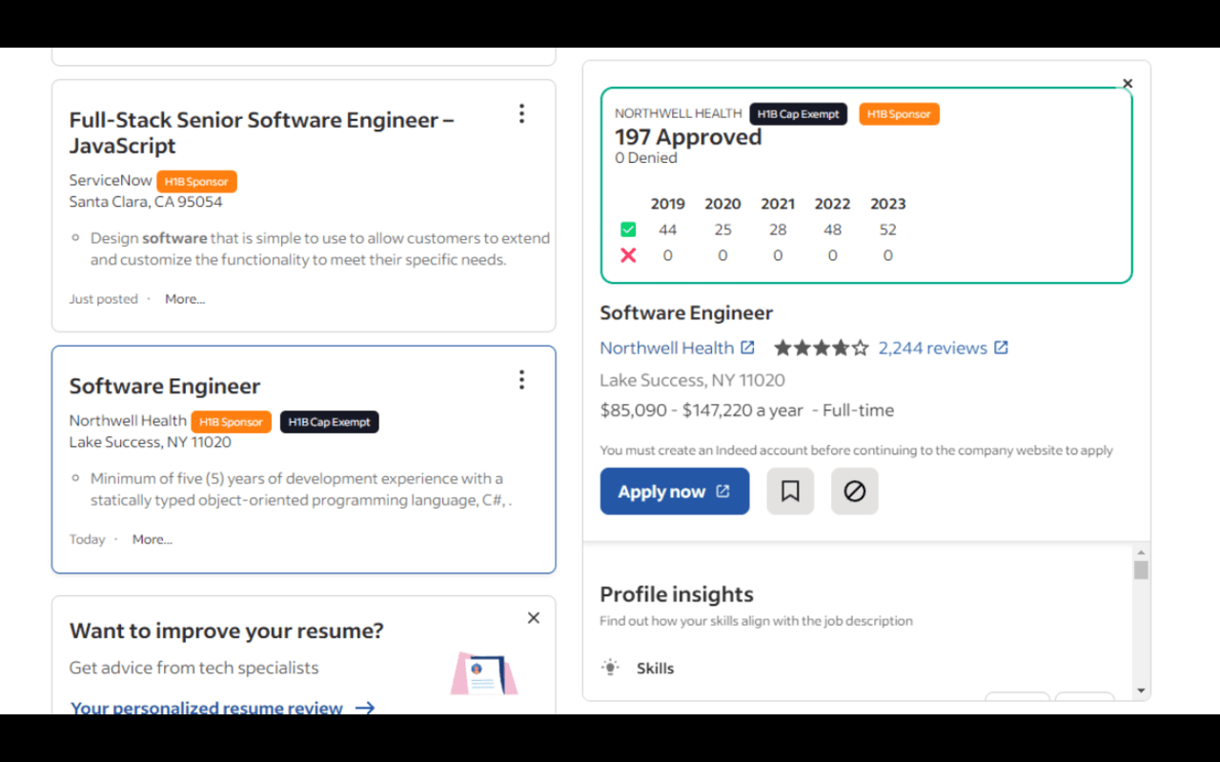Open Full-Stack Senior Software Engineer job title

(262, 132)
